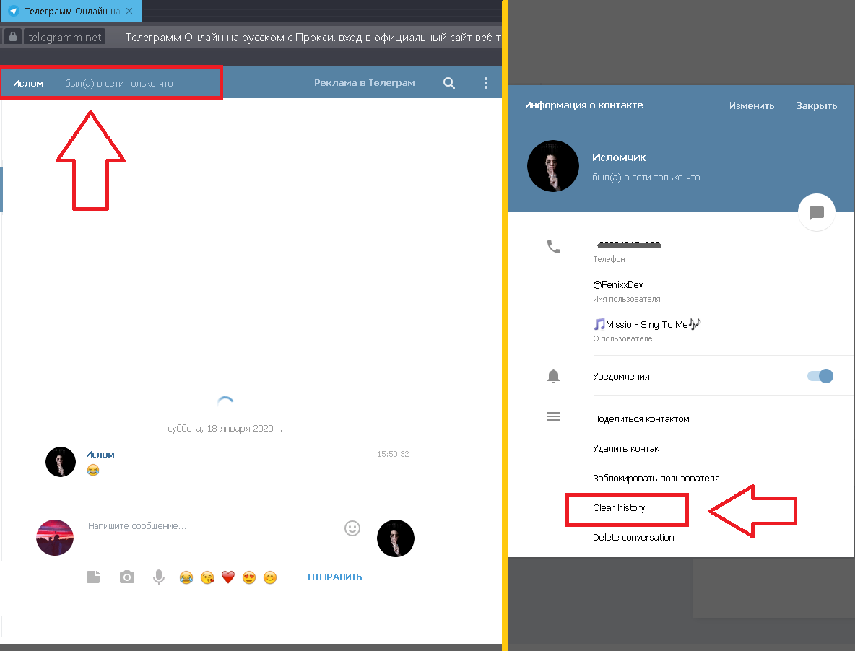Open the emoji picker smiley icon
The height and width of the screenshot is (651, 855).
click(x=352, y=528)
